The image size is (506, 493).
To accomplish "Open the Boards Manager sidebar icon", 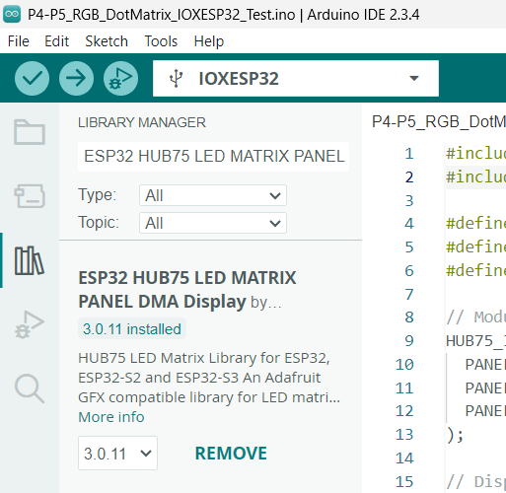I will 30,196.
